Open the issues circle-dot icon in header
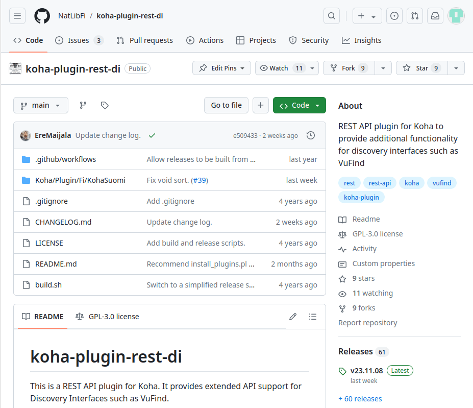 coord(394,16)
